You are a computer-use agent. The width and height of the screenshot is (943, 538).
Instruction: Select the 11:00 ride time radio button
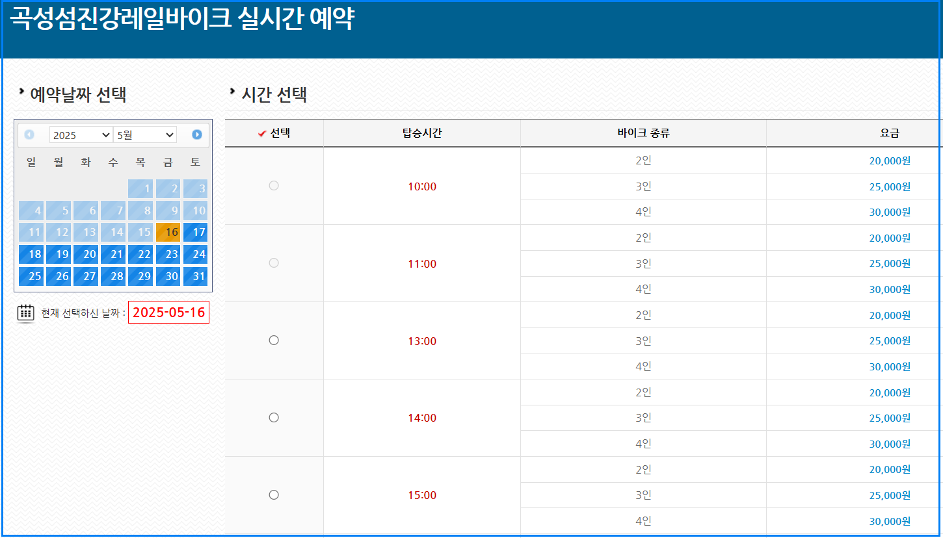[274, 263]
